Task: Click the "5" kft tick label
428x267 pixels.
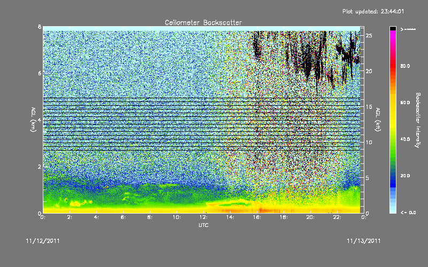Action: (368, 178)
